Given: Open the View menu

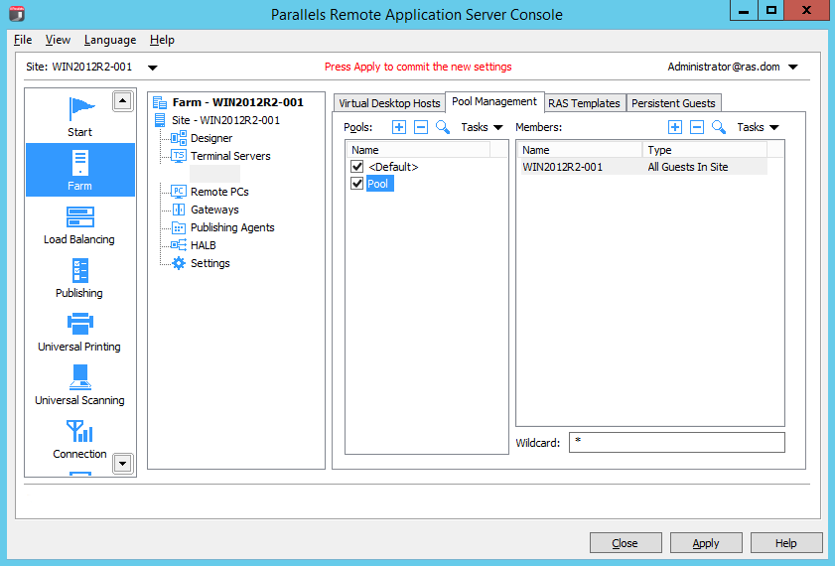Looking at the screenshot, I should [58, 40].
